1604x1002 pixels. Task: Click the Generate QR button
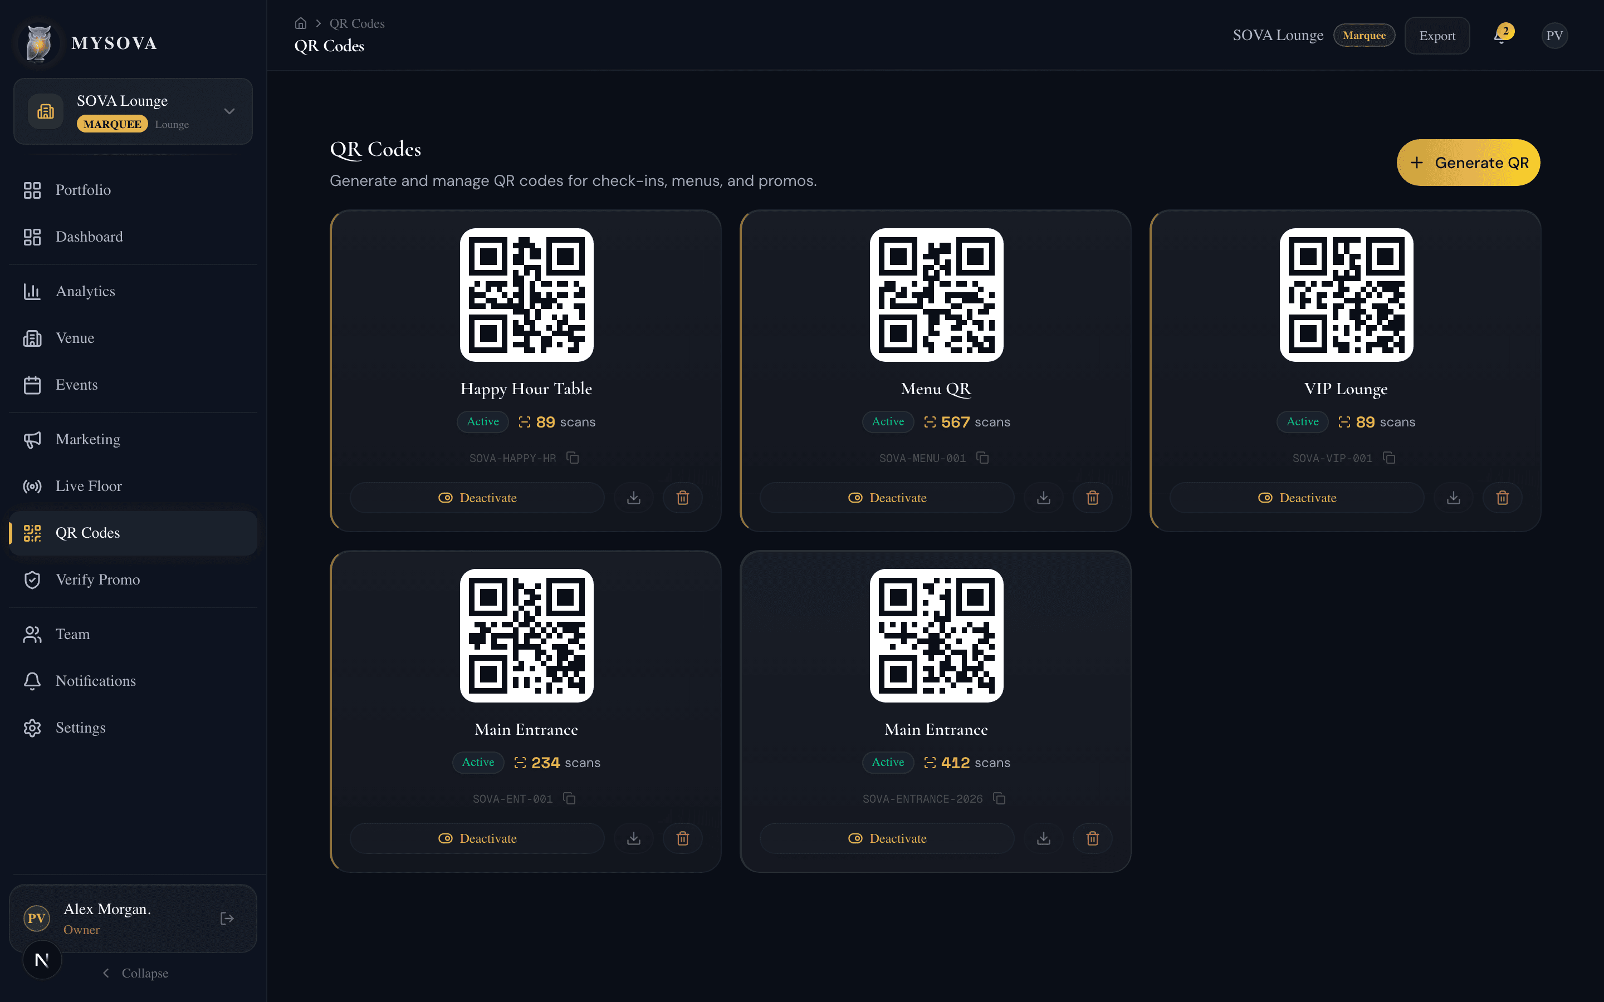[1468, 163]
